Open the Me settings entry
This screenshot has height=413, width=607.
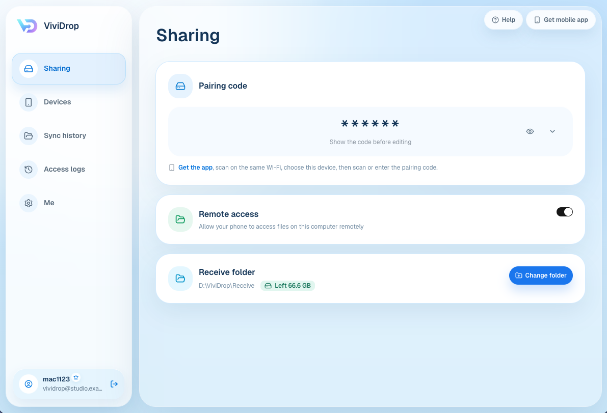[69, 203]
